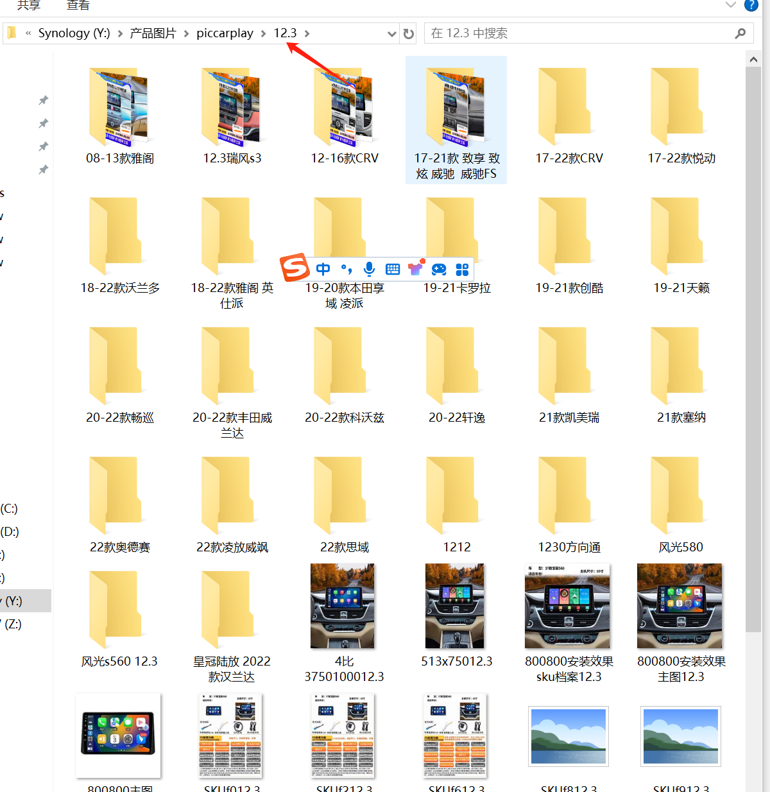Select the 800800安装效果sku档案12.3 image
770x792 pixels.
point(569,624)
